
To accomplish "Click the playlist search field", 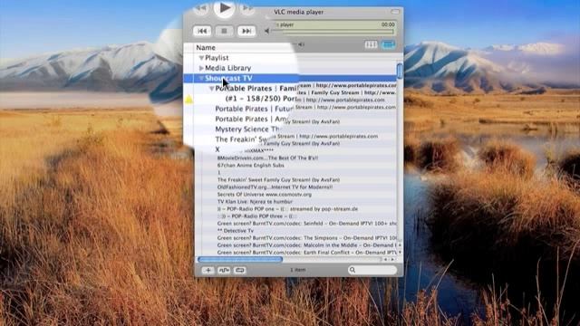I will (372, 270).
